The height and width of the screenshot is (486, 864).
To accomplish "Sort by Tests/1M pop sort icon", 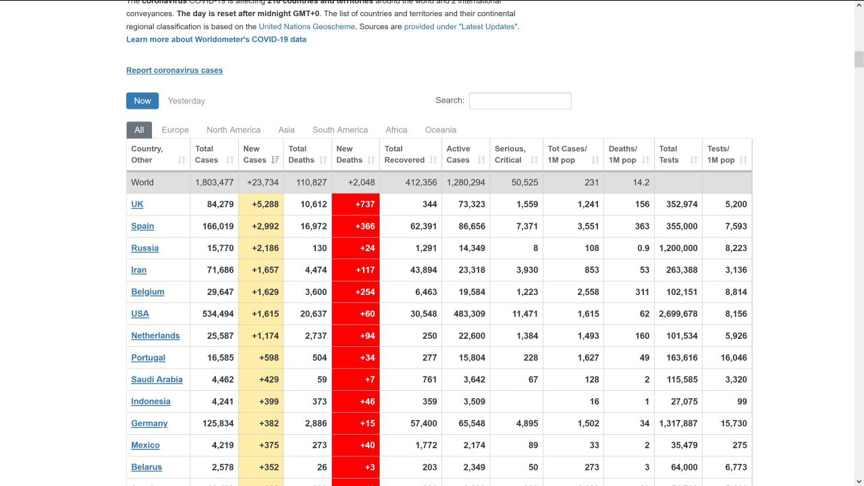I will 743,160.
